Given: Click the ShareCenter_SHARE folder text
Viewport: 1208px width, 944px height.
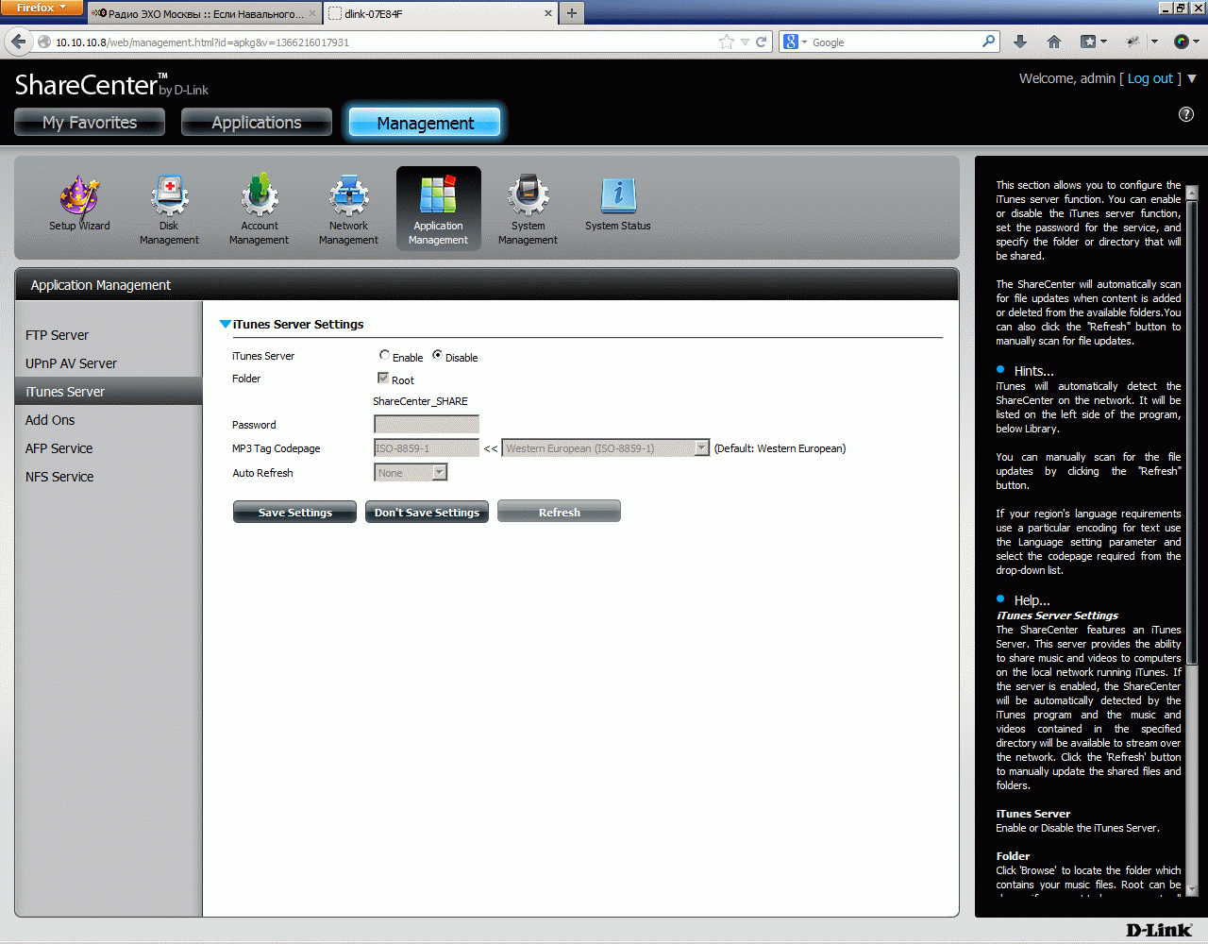Looking at the screenshot, I should pyautogui.click(x=420, y=401).
